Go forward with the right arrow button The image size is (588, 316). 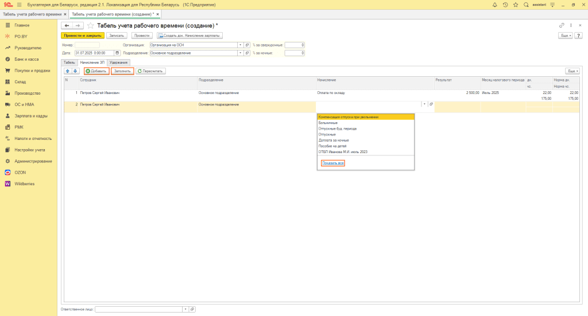[x=78, y=25]
